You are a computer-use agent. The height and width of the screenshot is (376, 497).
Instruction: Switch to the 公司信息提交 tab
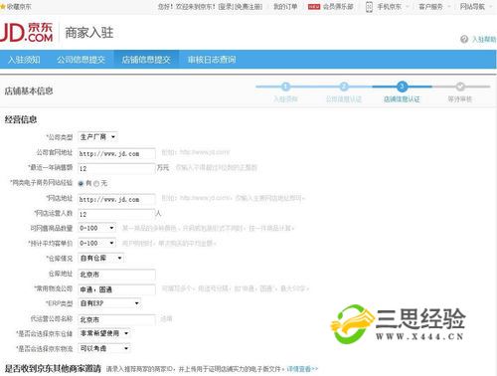click(82, 60)
